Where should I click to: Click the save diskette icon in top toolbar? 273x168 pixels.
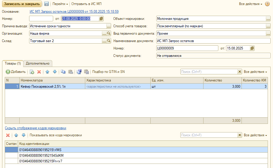(x=46, y=4)
